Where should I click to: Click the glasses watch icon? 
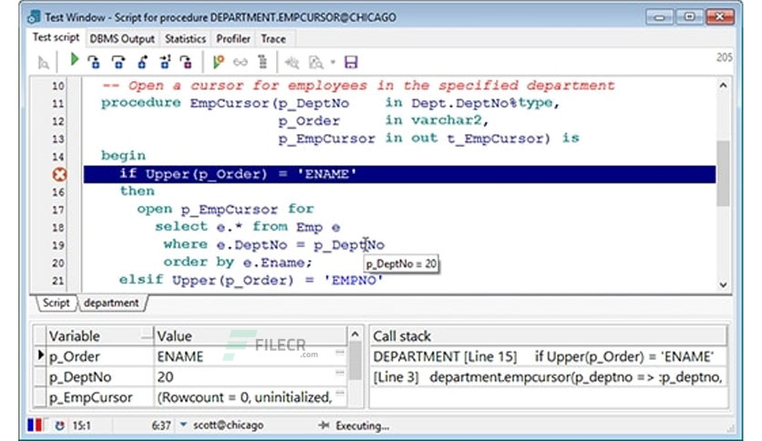(240, 62)
